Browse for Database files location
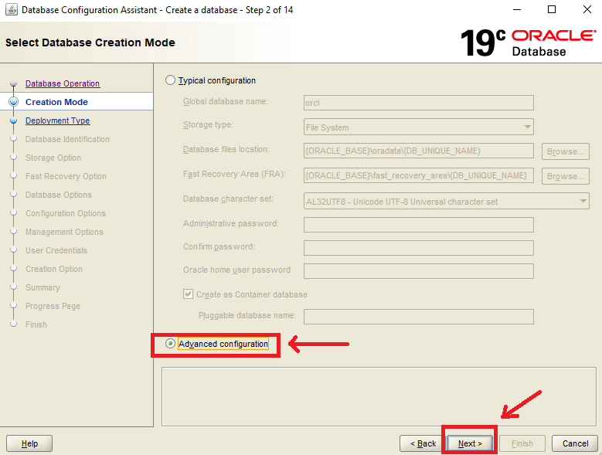 click(565, 151)
